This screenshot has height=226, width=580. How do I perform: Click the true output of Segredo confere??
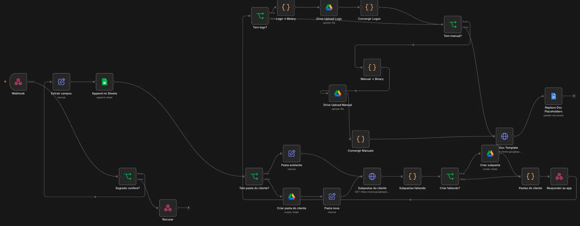[136, 173]
